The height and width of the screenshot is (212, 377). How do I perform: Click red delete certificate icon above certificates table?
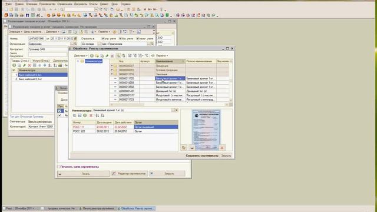[91, 115]
